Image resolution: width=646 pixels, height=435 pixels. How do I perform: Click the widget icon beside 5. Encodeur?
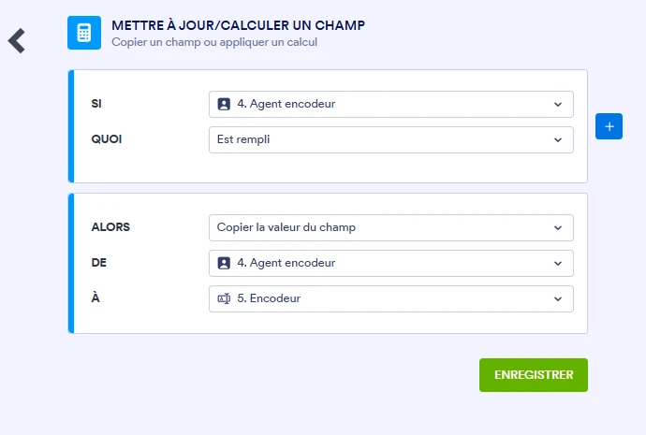coord(224,298)
